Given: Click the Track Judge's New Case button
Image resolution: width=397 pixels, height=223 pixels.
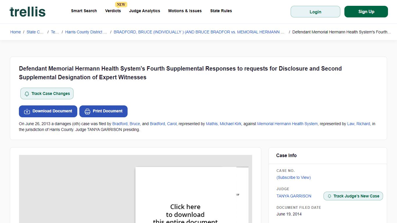Looking at the screenshot, I should tap(353, 196).
